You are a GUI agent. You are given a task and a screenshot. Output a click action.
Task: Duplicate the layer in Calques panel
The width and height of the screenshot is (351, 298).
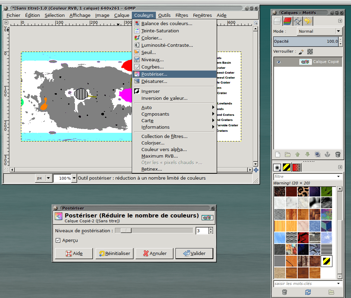tap(317, 155)
